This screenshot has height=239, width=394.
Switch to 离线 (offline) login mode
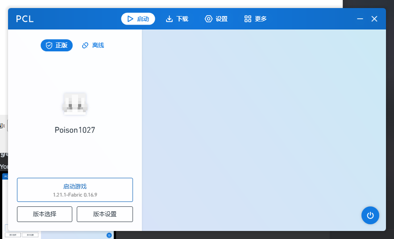click(x=93, y=45)
